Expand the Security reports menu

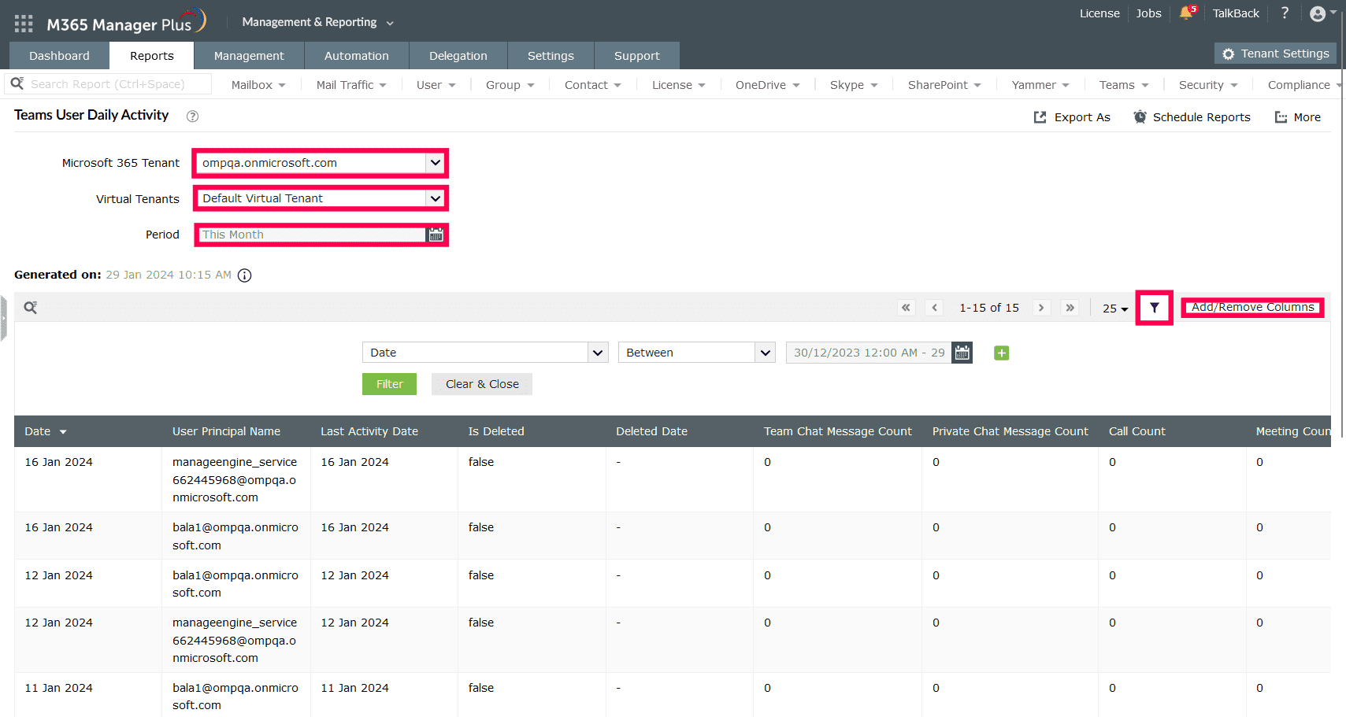click(x=1208, y=85)
